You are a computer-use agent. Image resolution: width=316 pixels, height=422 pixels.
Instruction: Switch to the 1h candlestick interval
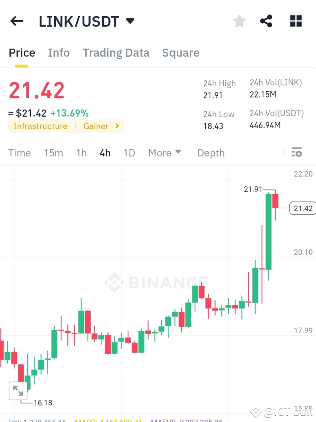81,152
